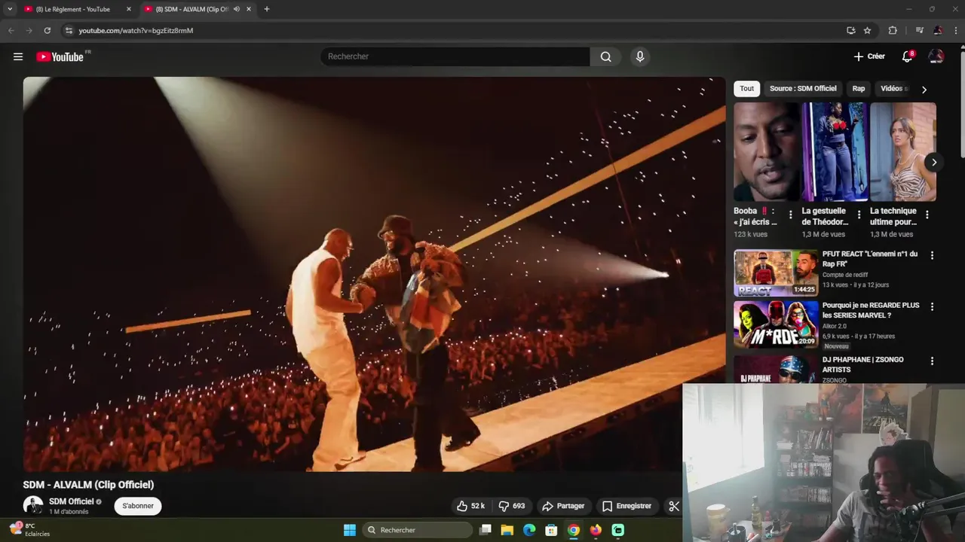
Task: Open the Chrome extensions puzzle icon
Action: pyautogui.click(x=893, y=31)
